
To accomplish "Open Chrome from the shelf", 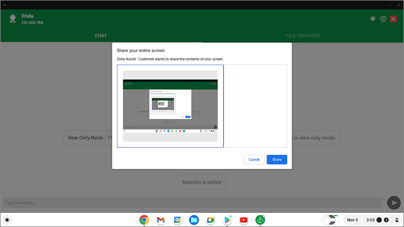I will 144,220.
